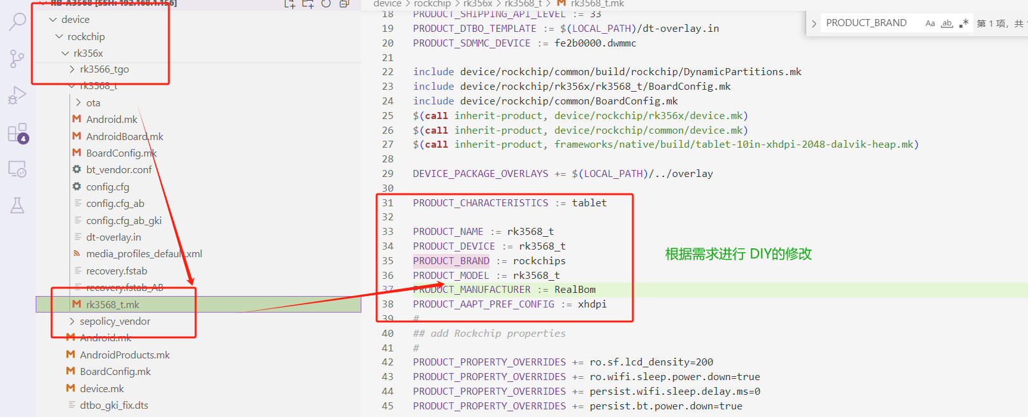Click line number 22 in the gutter

pyautogui.click(x=387, y=72)
